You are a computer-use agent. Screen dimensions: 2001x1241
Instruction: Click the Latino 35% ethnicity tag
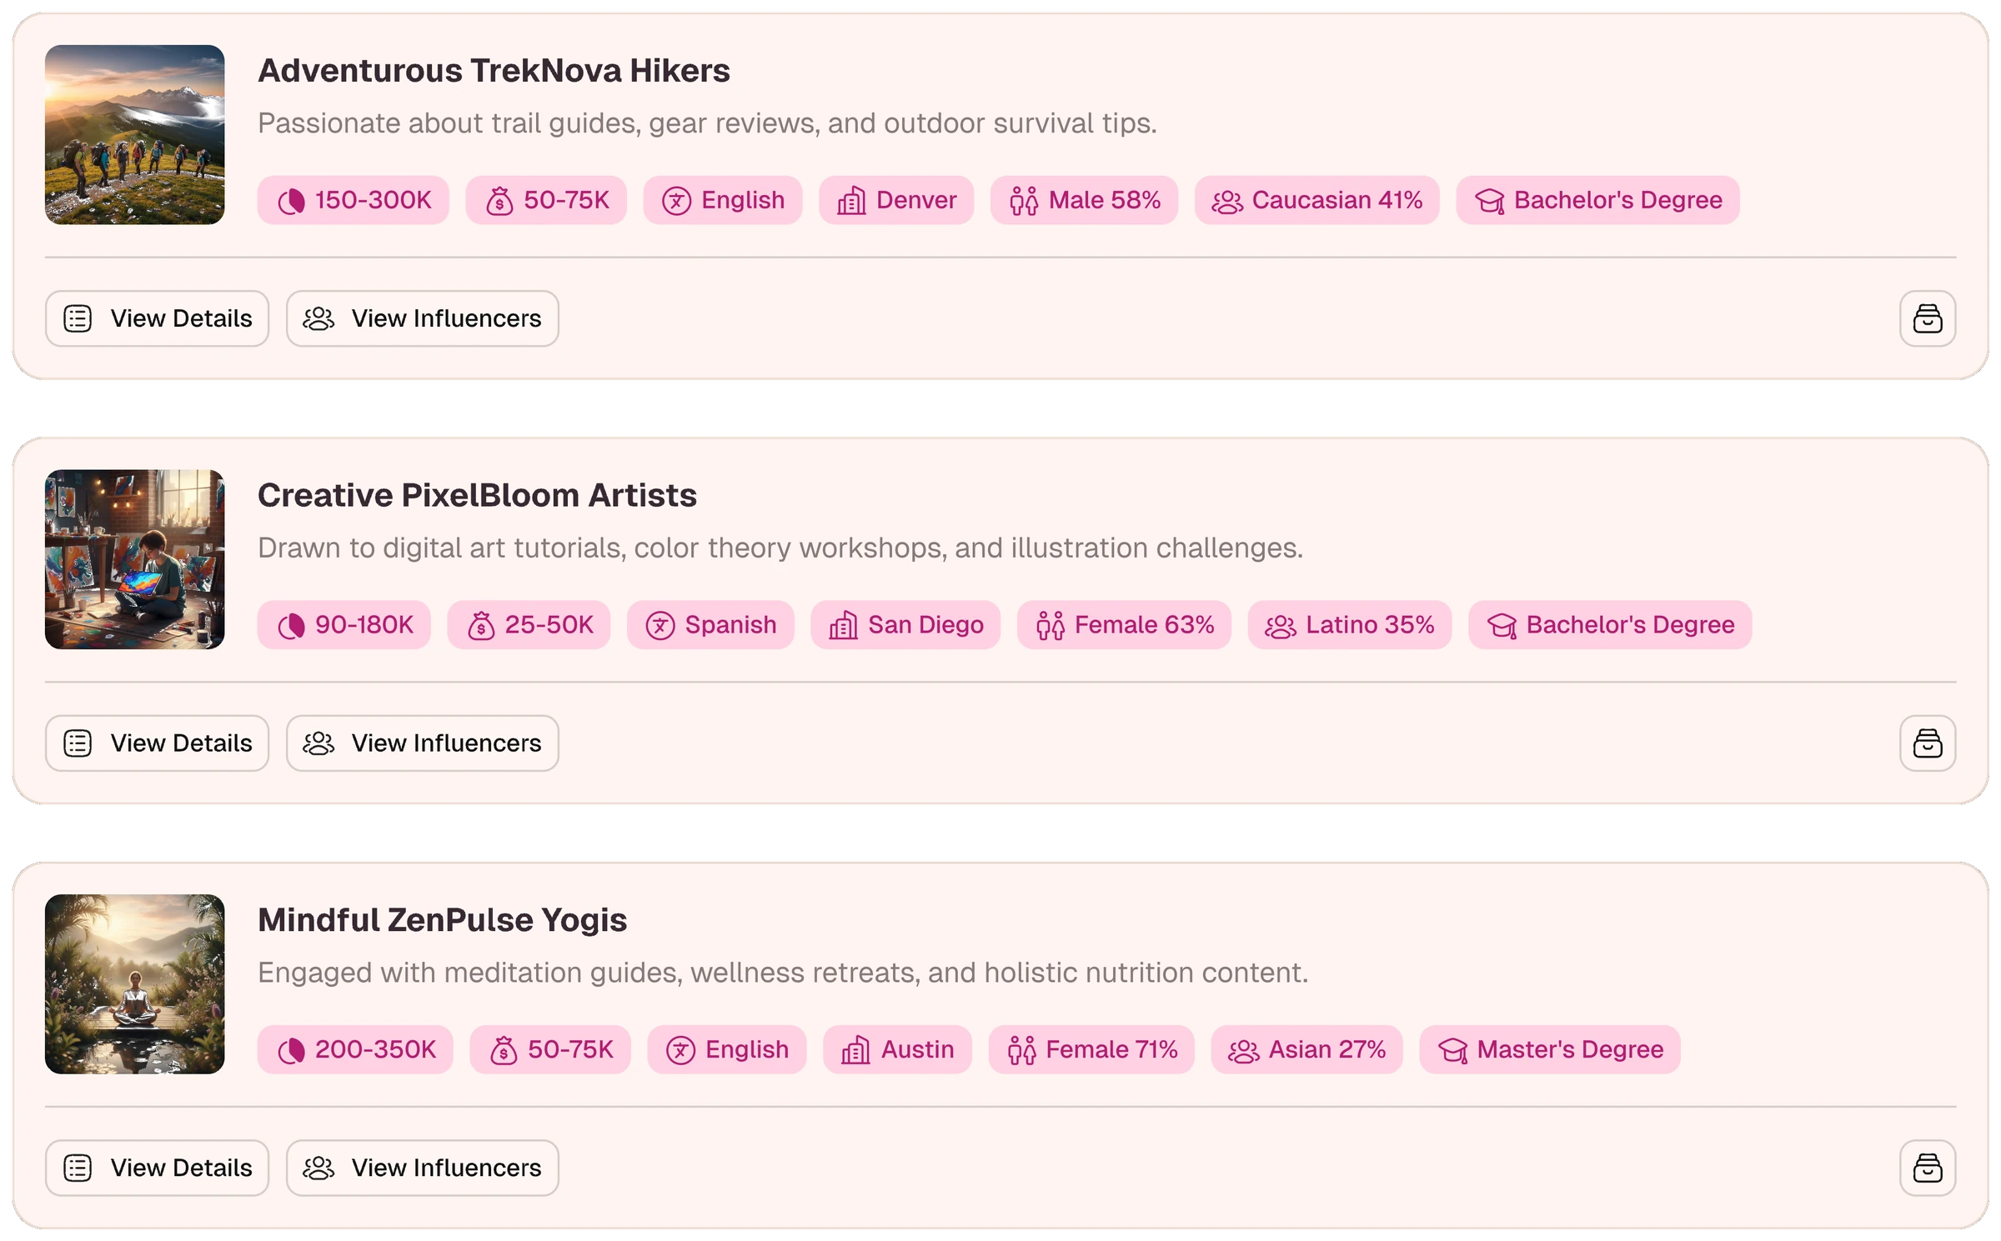click(x=1350, y=625)
